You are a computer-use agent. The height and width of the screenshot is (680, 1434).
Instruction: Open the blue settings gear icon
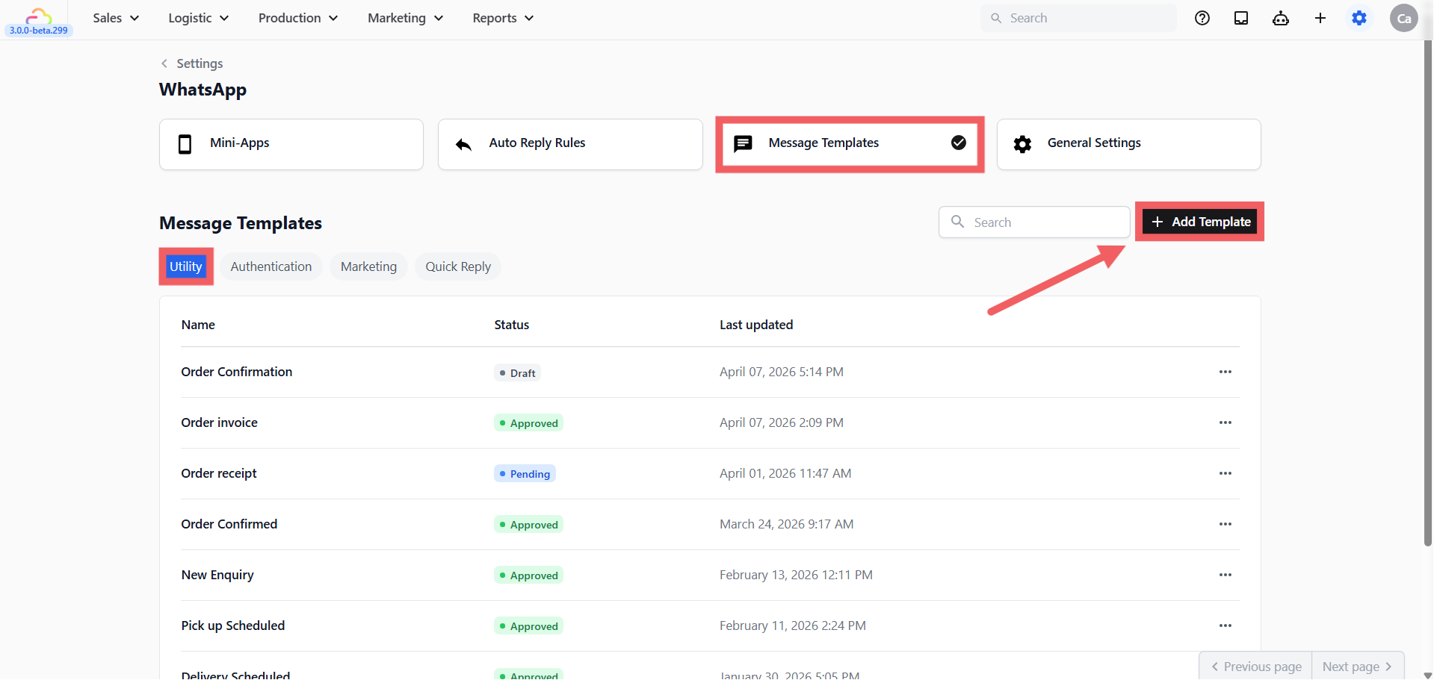[x=1359, y=18]
